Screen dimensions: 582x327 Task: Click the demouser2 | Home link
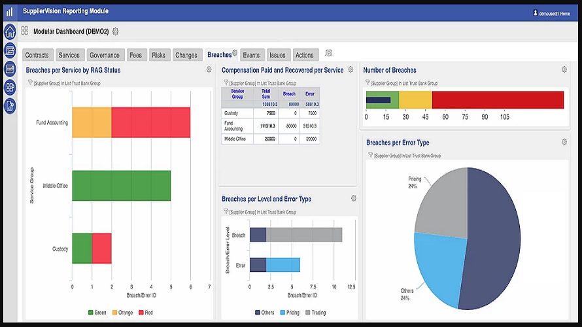(x=555, y=13)
